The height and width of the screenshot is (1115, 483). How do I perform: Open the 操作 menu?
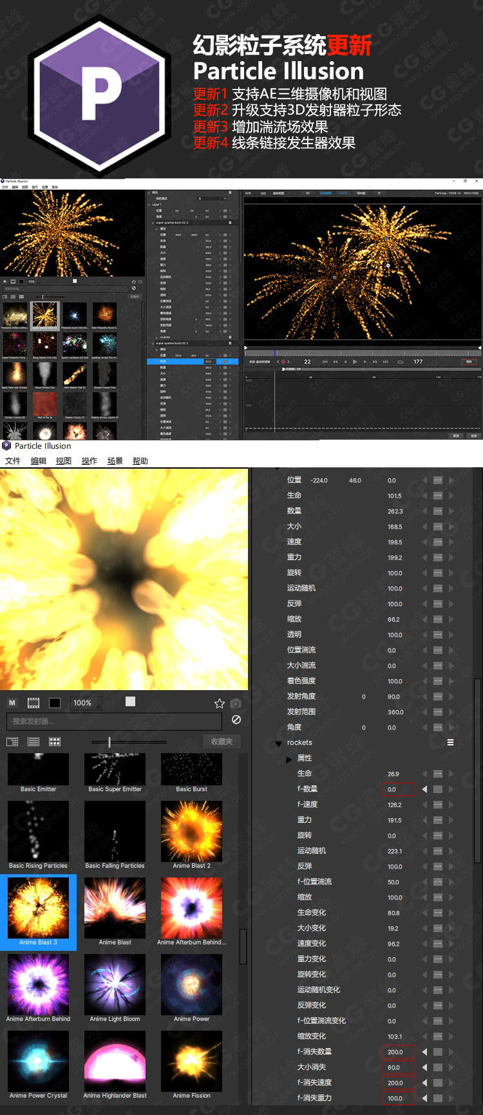coord(90,461)
